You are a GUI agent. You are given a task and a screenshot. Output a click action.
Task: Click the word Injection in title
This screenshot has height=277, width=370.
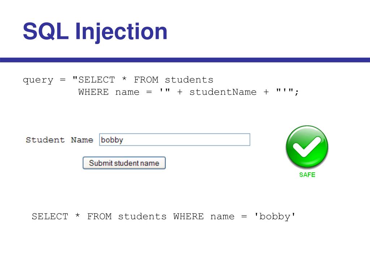pos(121,32)
